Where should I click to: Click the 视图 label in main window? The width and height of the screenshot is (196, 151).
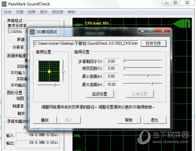coord(20,99)
